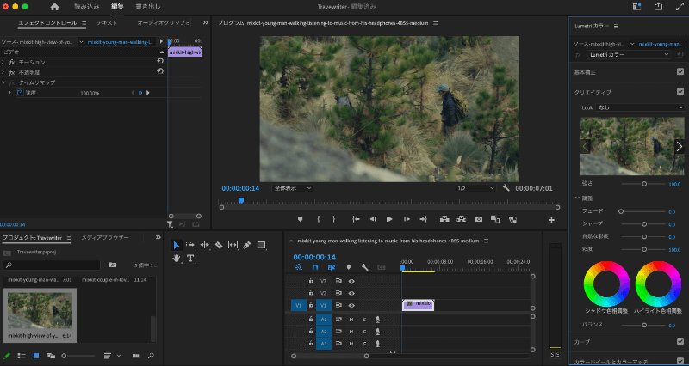Image resolution: width=689 pixels, height=366 pixels.
Task: Open the メディアブラウザー panel tab
Action: (x=105, y=237)
